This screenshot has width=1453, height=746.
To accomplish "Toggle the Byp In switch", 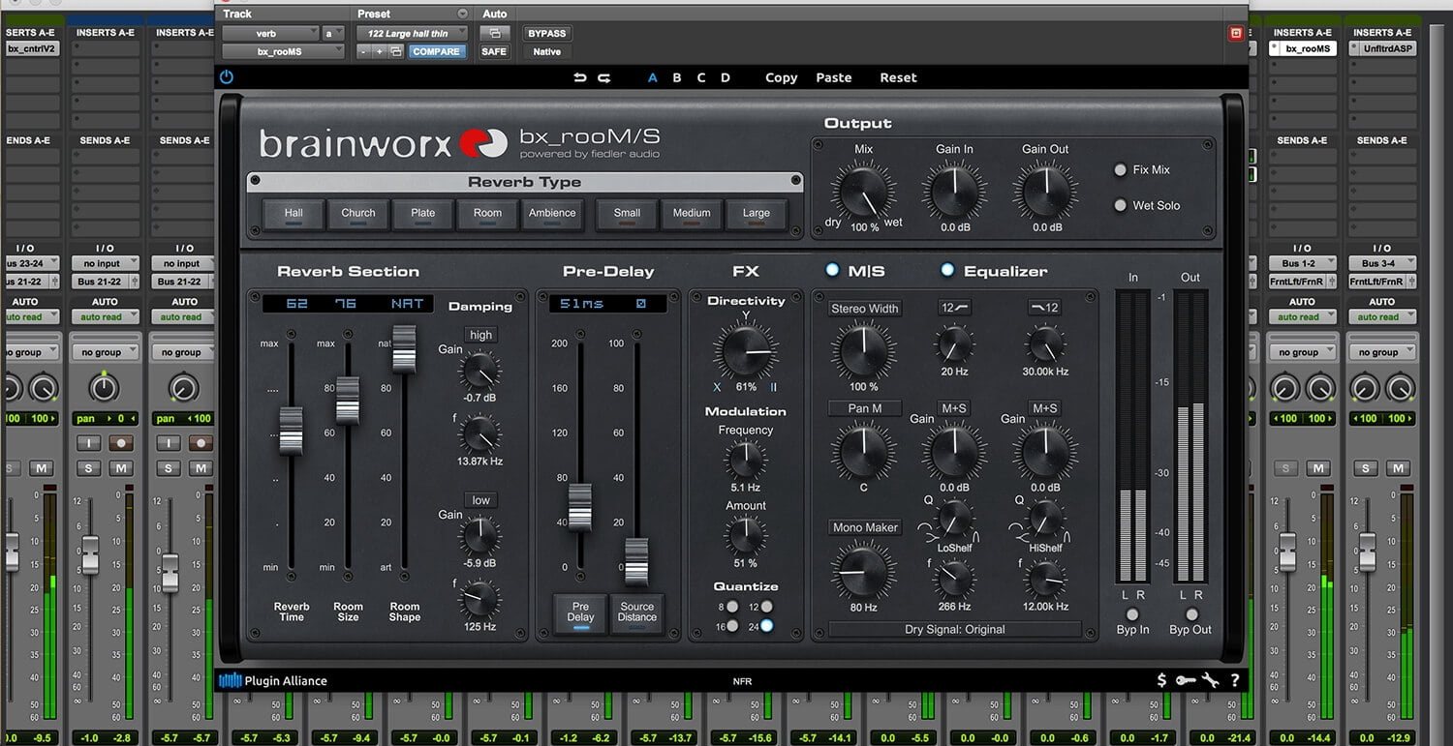I will point(1132,614).
